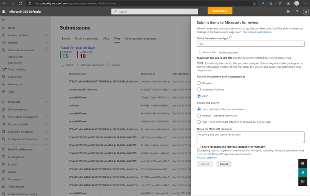Screen dimensions: 310x196
Task: Click the Explorer icon in sidebar
Action: tap(4, 164)
